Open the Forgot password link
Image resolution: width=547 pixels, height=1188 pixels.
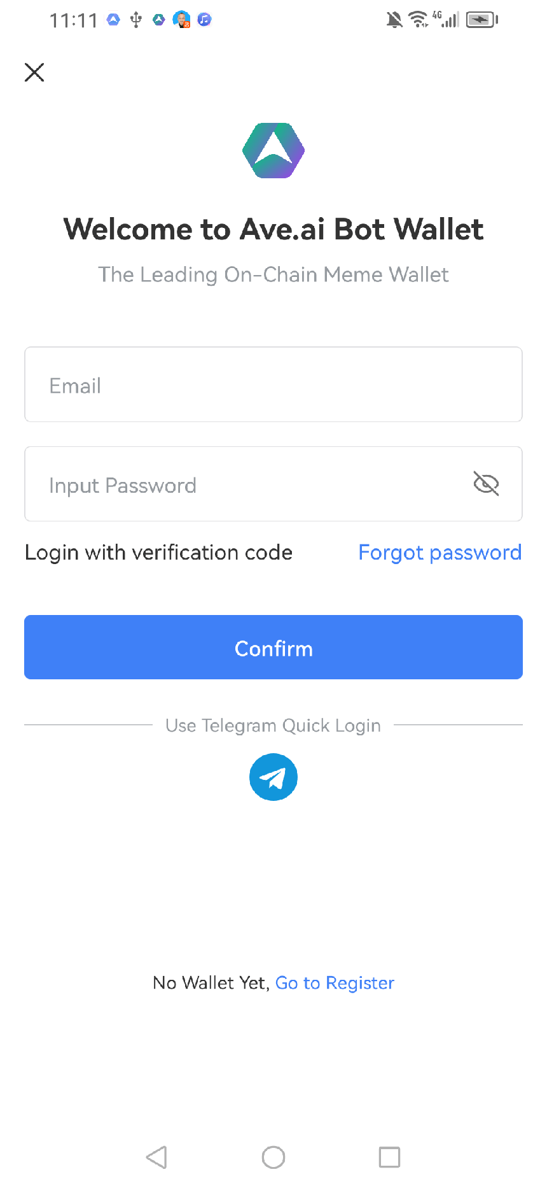440,553
